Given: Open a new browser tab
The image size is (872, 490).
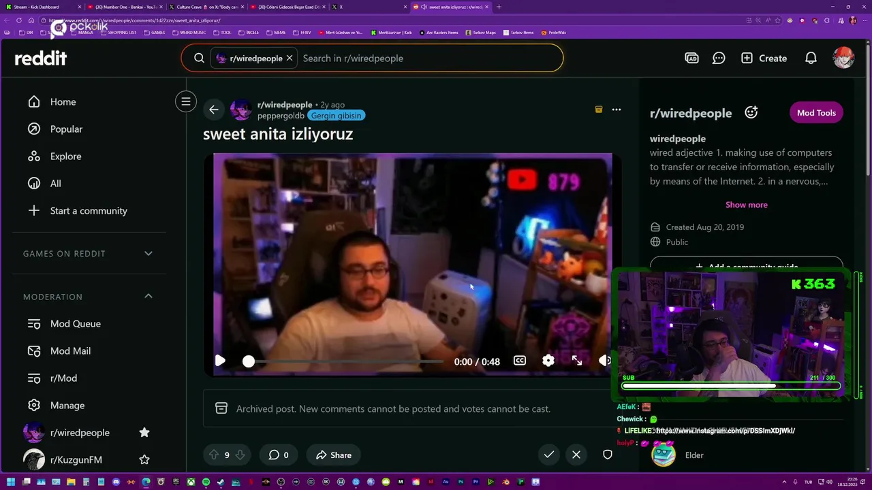Looking at the screenshot, I should point(499,7).
